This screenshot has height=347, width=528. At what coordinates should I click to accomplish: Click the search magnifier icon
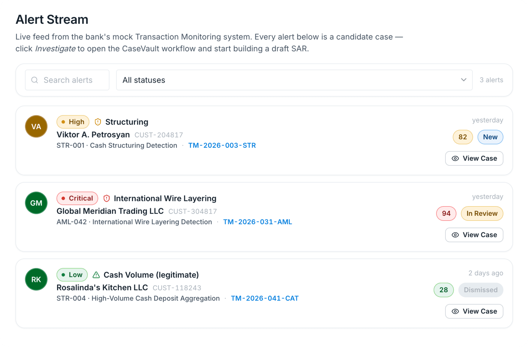[x=35, y=80]
